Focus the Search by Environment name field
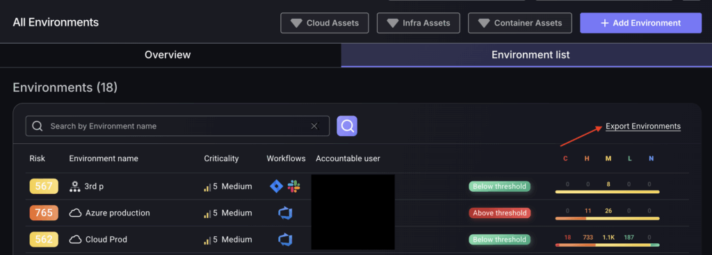The height and width of the screenshot is (255, 712). pos(177,126)
